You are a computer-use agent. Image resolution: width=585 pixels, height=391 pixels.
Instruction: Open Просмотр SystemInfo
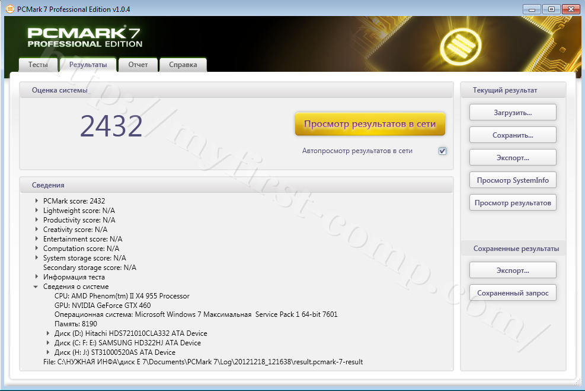tap(513, 180)
